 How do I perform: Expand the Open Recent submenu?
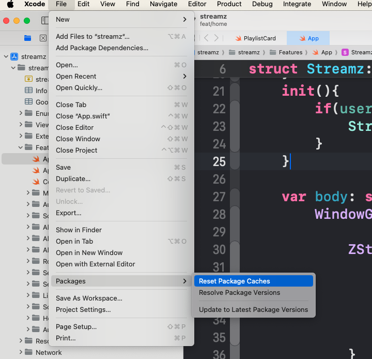185,76
